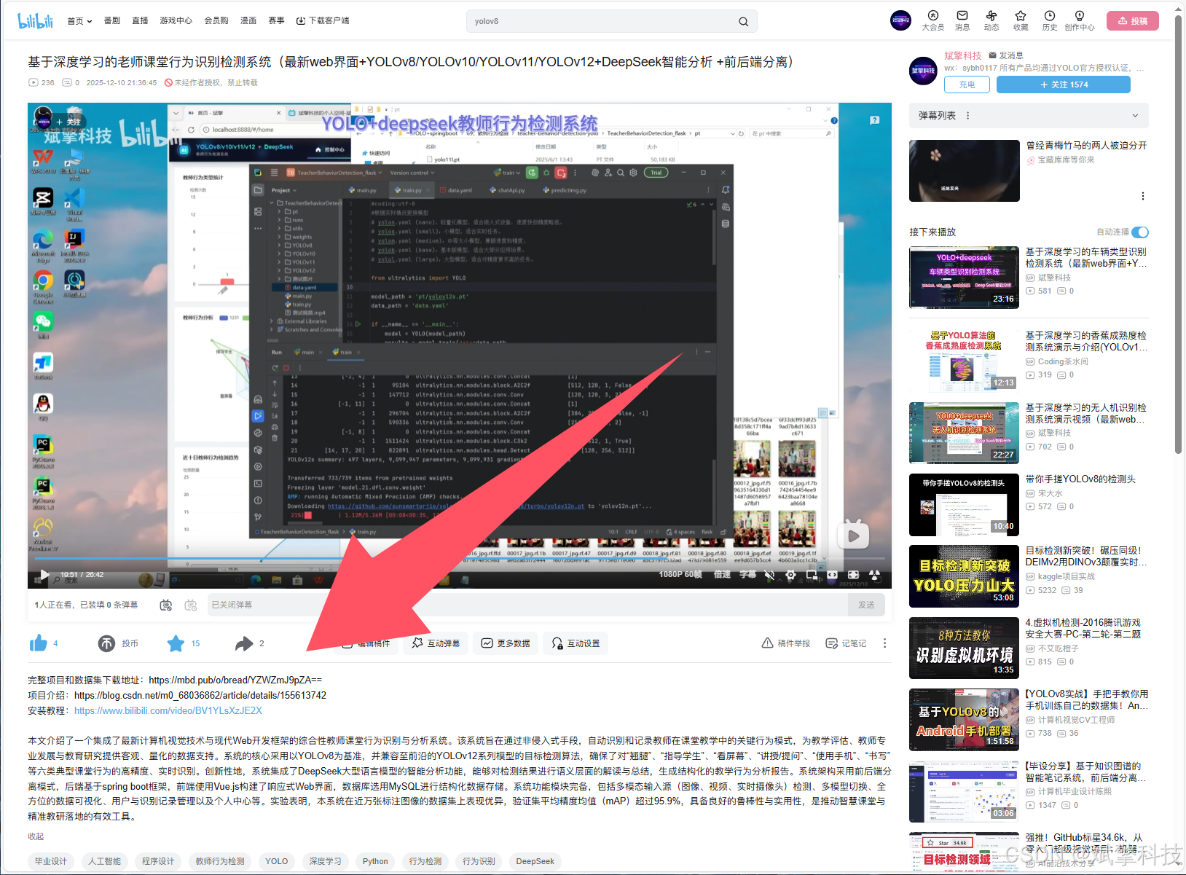Open 车辆类型识别检测系统 video thumbnail

point(964,278)
